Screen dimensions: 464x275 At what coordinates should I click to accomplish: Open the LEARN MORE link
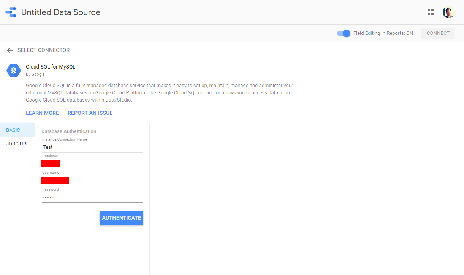[x=42, y=113]
